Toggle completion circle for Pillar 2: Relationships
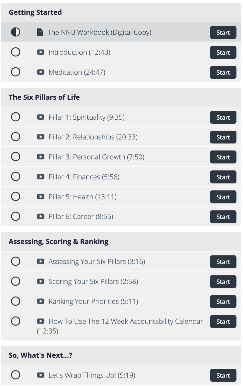Viewport: 243px width, 387px height. pyautogui.click(x=16, y=137)
